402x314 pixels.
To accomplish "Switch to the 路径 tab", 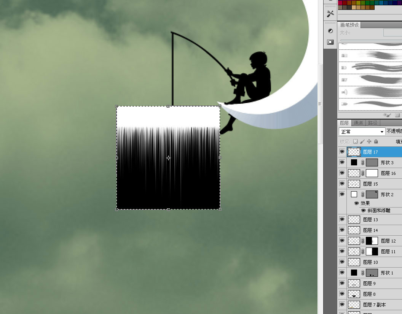I will tap(373, 123).
